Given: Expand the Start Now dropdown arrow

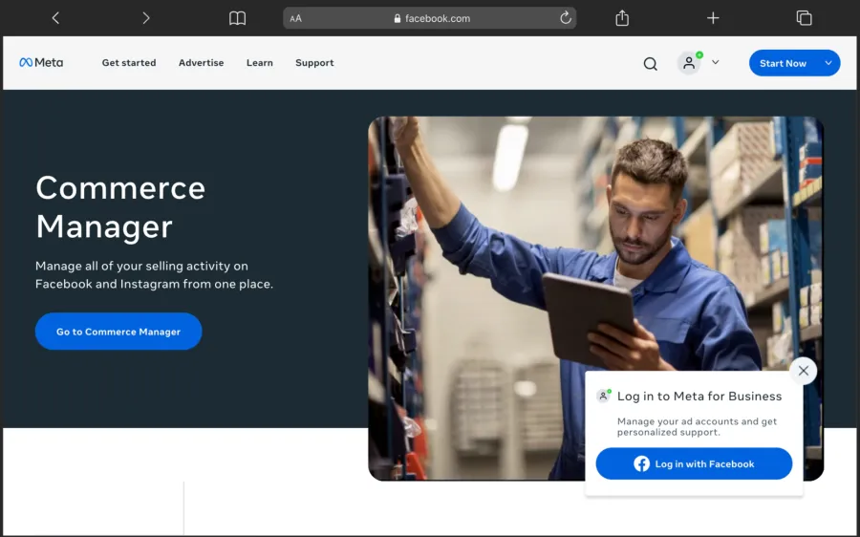Looking at the screenshot, I should pyautogui.click(x=828, y=63).
